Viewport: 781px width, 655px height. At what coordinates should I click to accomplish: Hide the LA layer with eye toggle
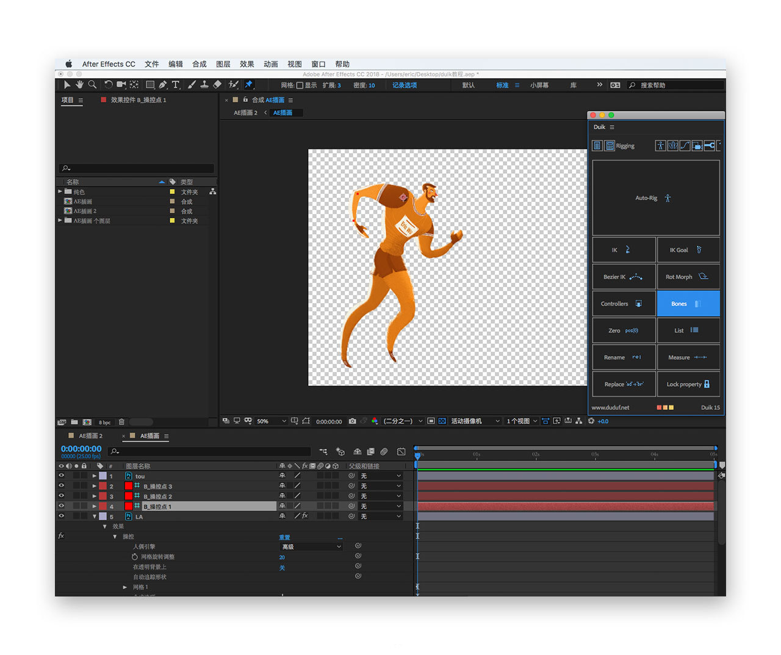61,516
